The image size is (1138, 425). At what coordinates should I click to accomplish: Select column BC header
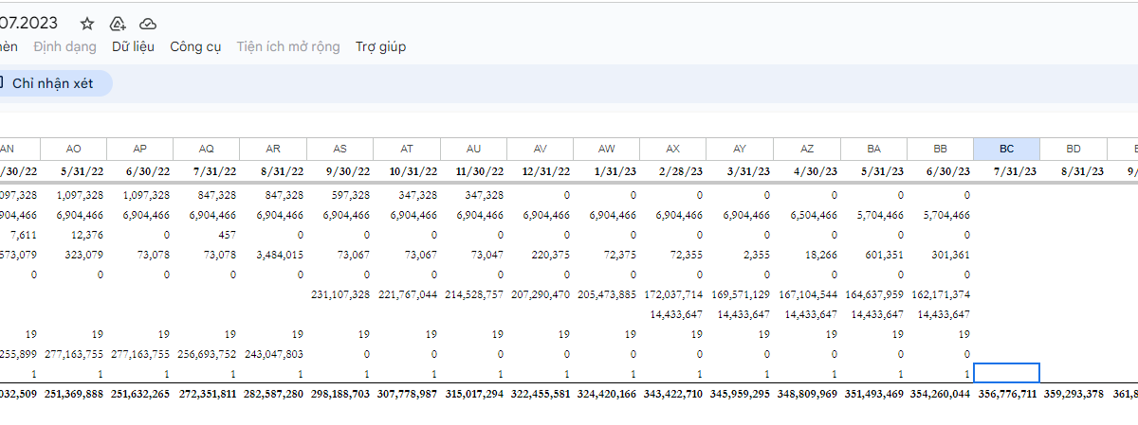pyautogui.click(x=1006, y=149)
